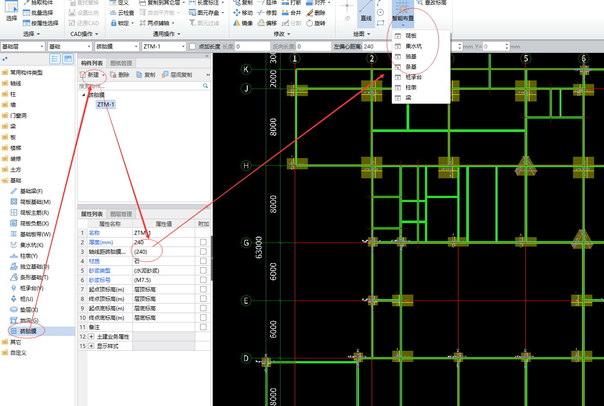Click 层间复制 copy between floors

[x=177, y=75]
